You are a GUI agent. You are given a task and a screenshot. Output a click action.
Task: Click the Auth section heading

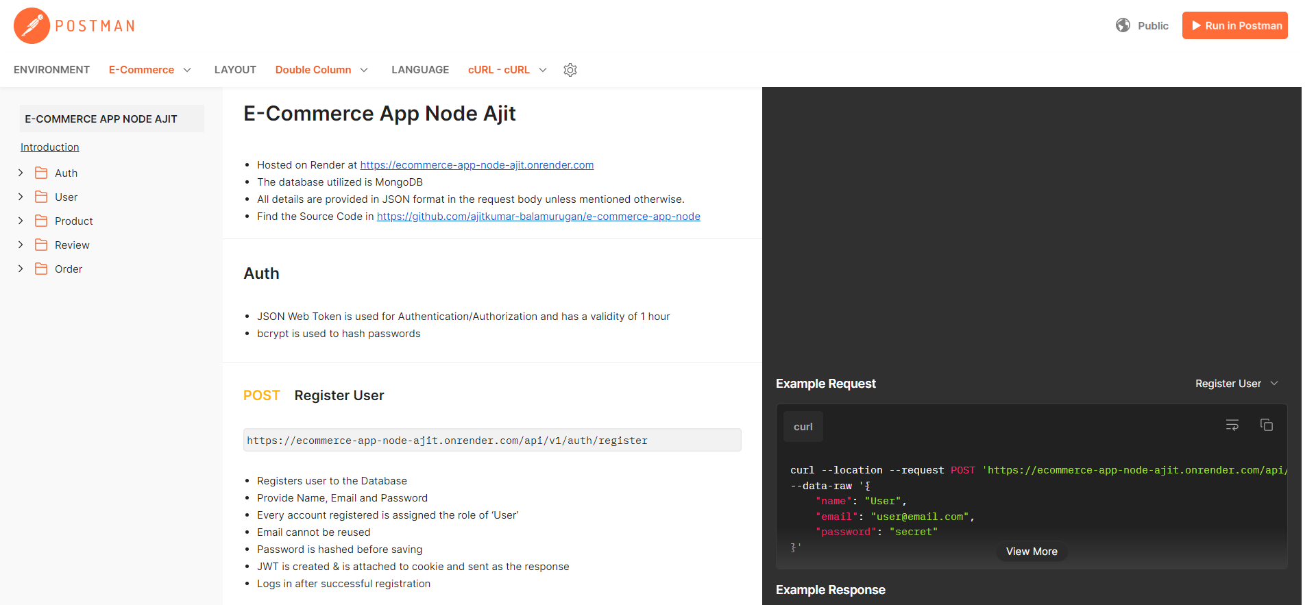point(262,273)
